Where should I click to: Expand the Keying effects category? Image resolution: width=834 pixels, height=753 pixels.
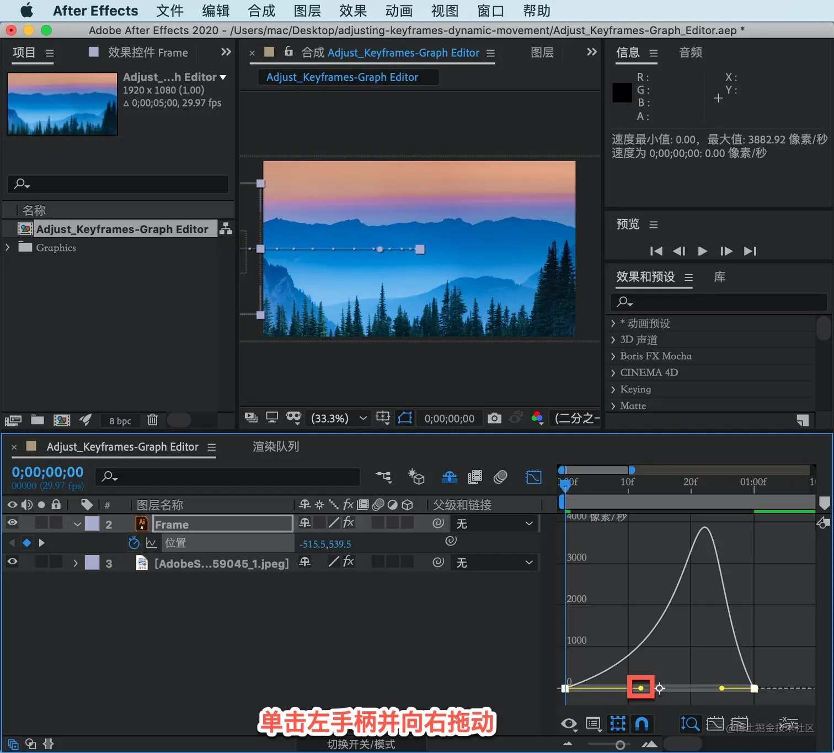613,389
